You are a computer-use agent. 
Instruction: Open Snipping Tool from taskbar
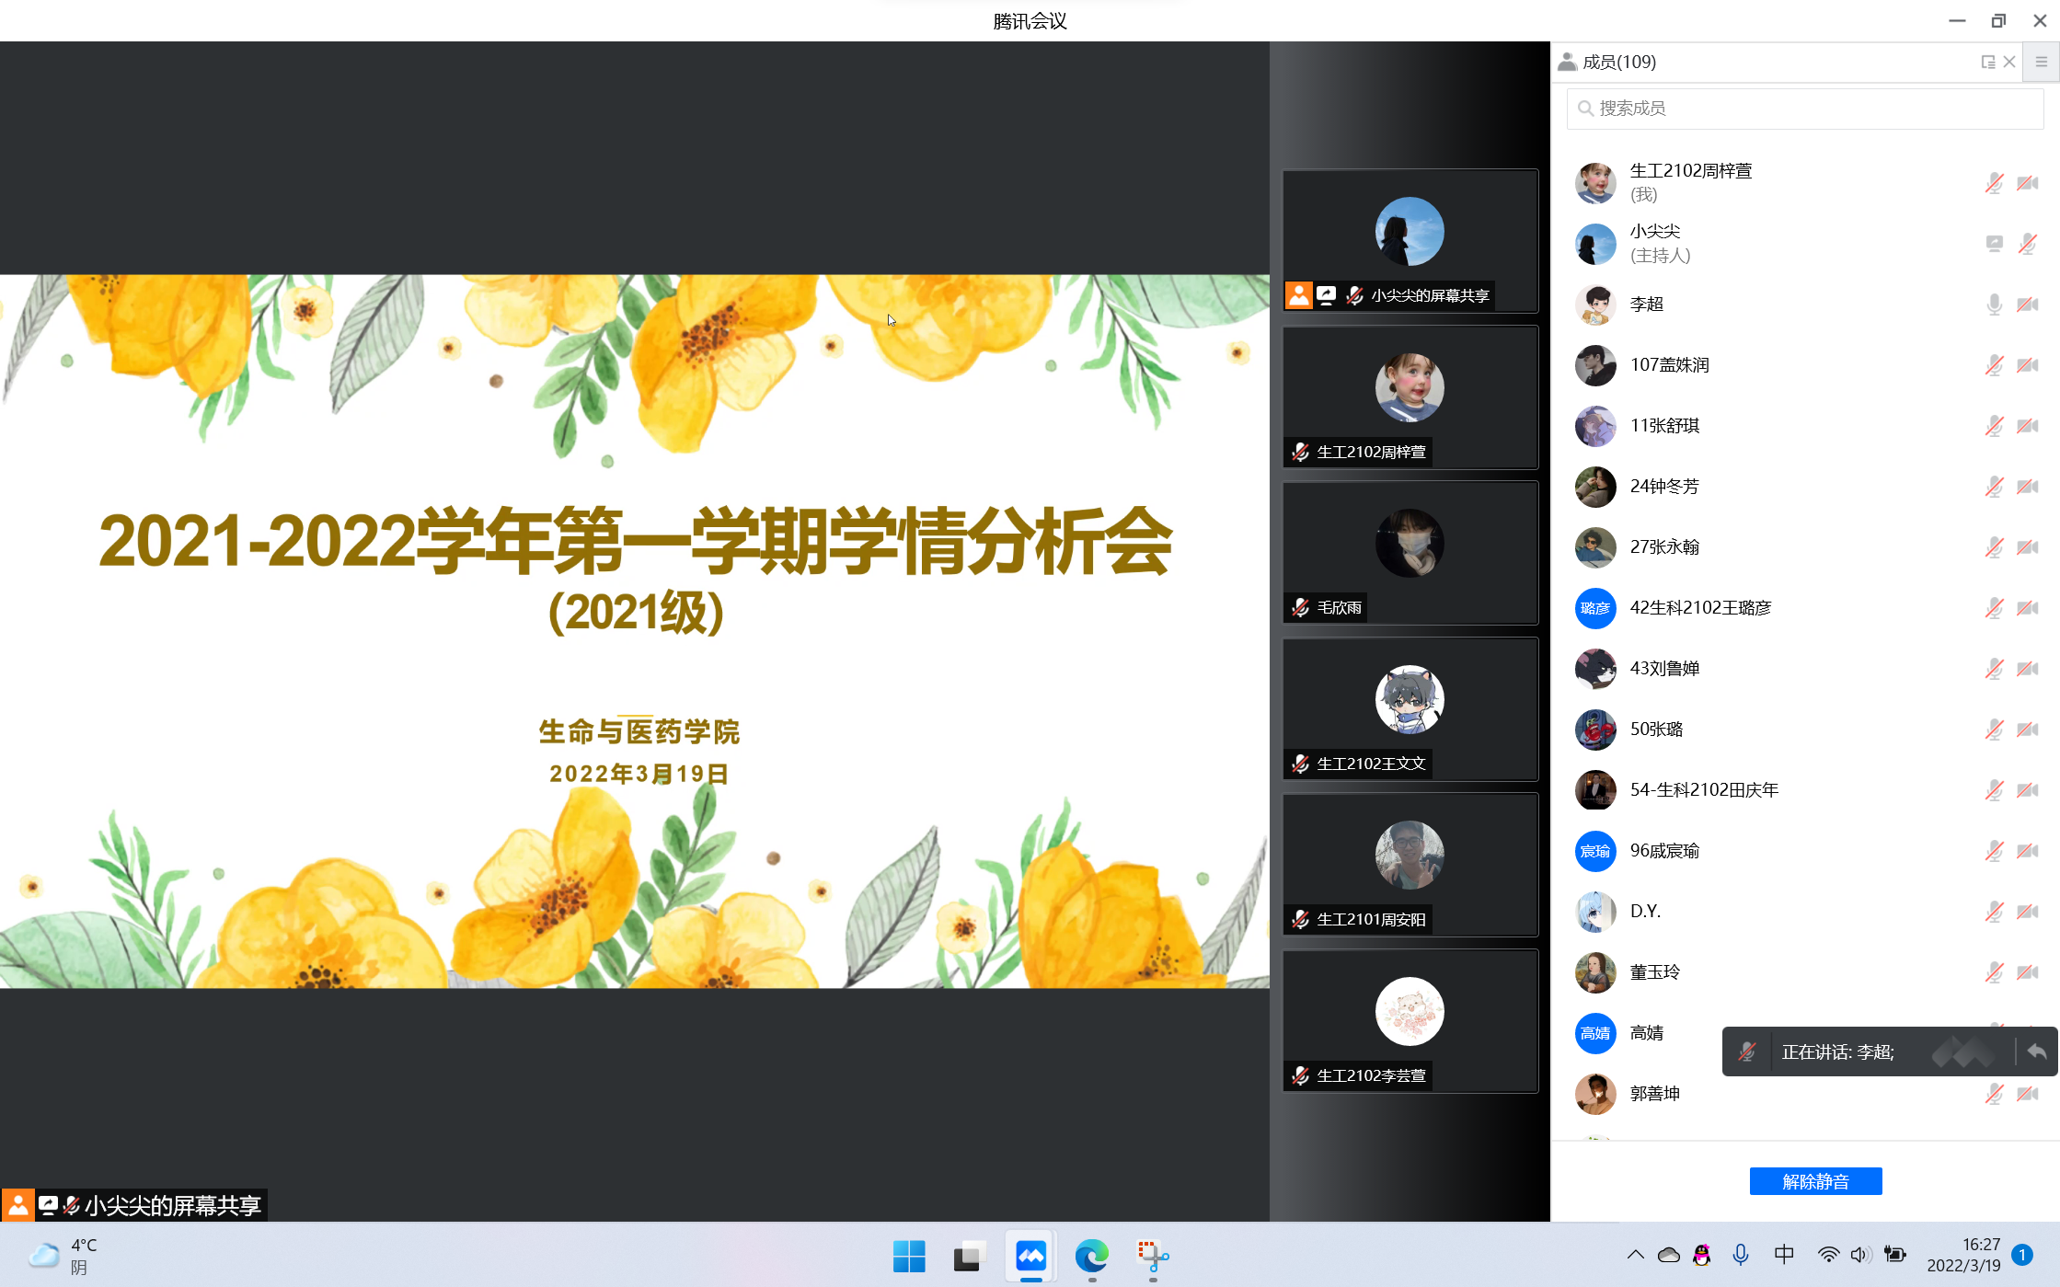click(x=1152, y=1256)
